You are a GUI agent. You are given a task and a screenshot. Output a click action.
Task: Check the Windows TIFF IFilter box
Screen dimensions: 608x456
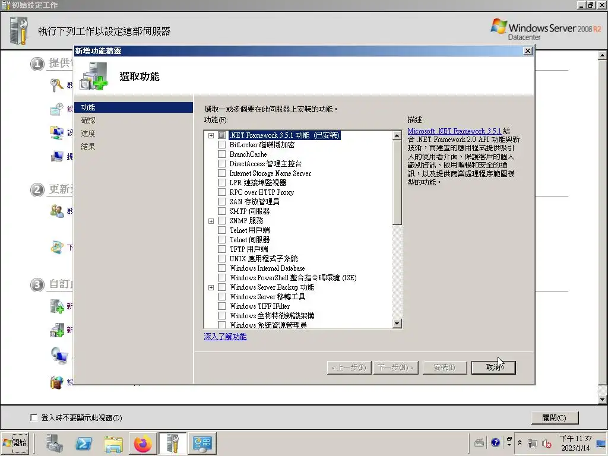coord(222,306)
